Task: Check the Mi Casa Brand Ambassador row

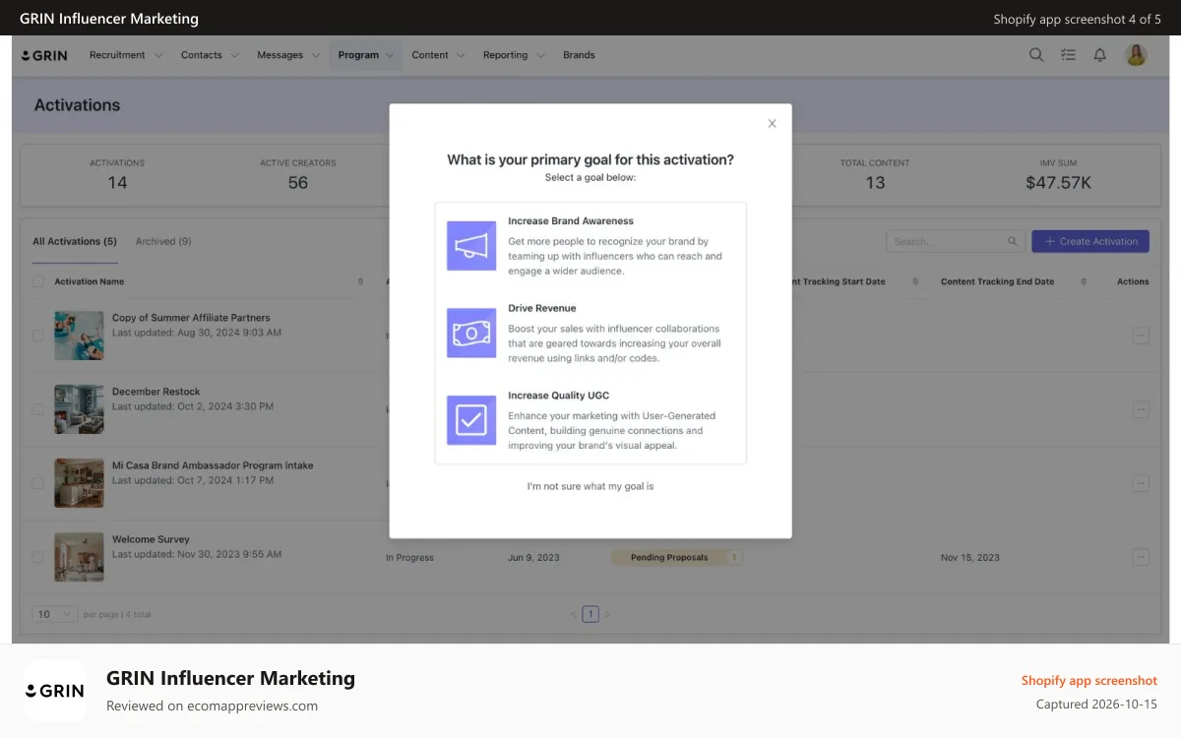Action: 37,483
